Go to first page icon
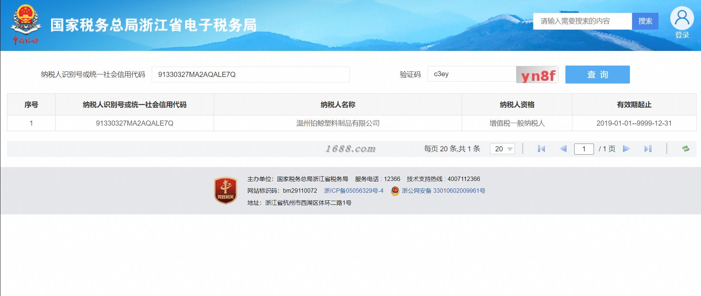 point(541,149)
